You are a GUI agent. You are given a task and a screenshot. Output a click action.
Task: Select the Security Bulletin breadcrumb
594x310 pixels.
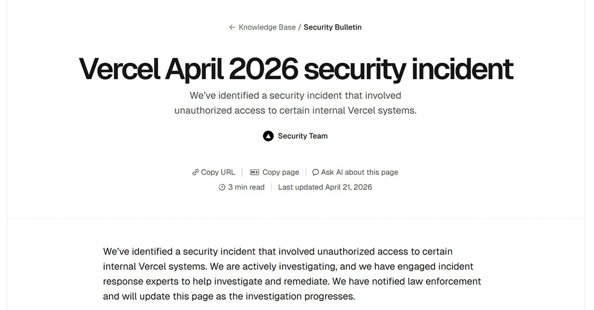[333, 28]
